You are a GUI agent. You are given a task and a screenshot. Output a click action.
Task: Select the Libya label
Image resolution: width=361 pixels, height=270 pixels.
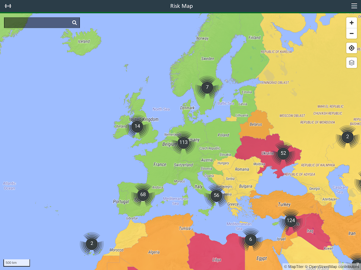tap(217, 260)
